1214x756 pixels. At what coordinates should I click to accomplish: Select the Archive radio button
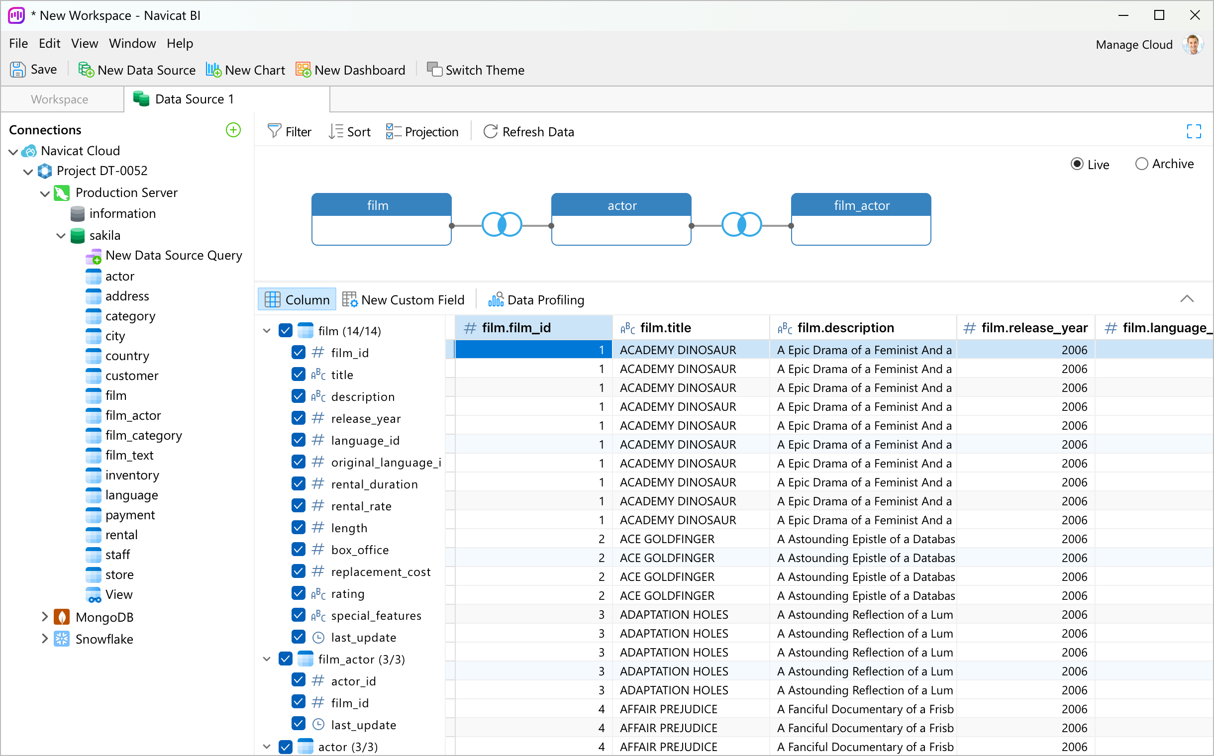tap(1141, 164)
